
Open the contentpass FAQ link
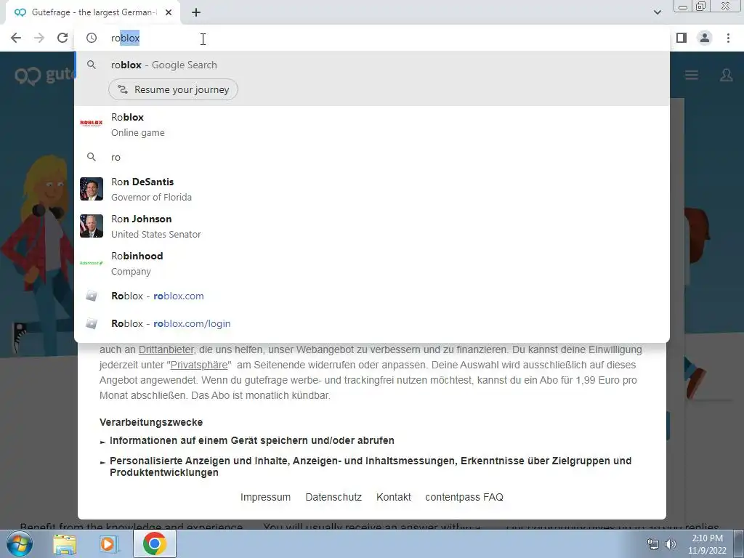(x=464, y=497)
